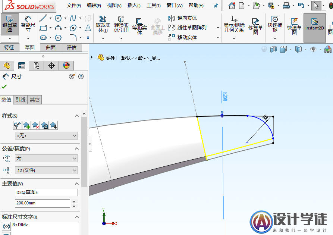333x235 pixels.
Task: Click Offset Entities (等距实体) tool
Action: click(x=139, y=26)
